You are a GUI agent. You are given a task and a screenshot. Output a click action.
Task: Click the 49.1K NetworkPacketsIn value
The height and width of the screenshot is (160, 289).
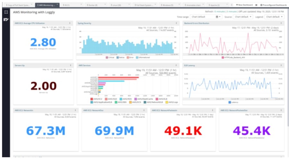point(183,131)
